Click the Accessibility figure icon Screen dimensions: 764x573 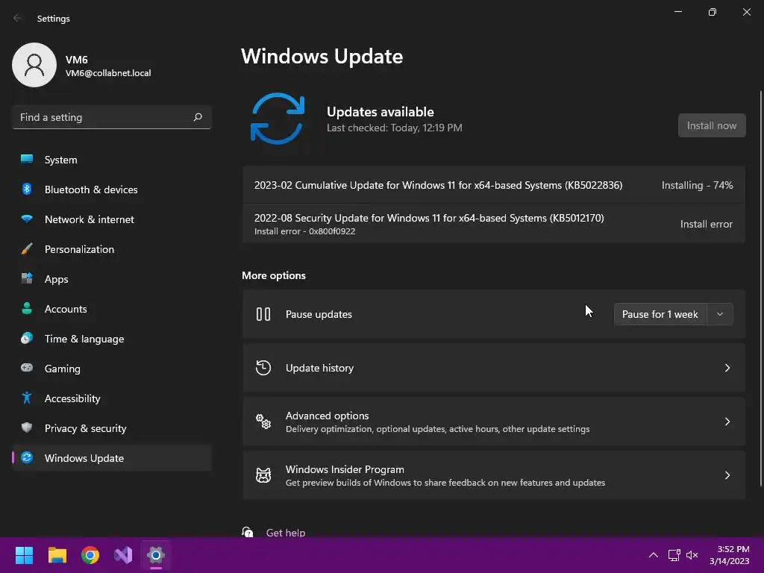point(27,398)
